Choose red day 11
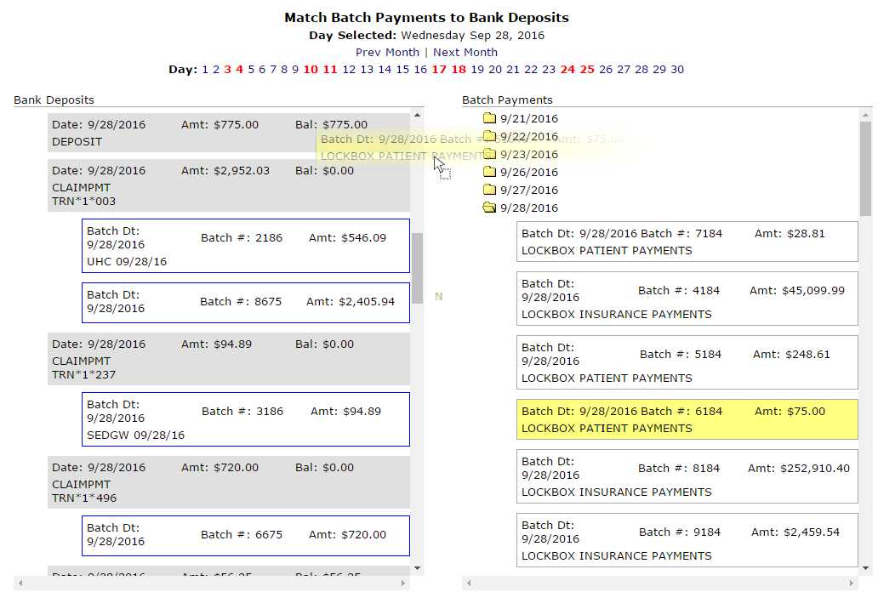Viewport: 878px width, 592px height. [x=330, y=70]
